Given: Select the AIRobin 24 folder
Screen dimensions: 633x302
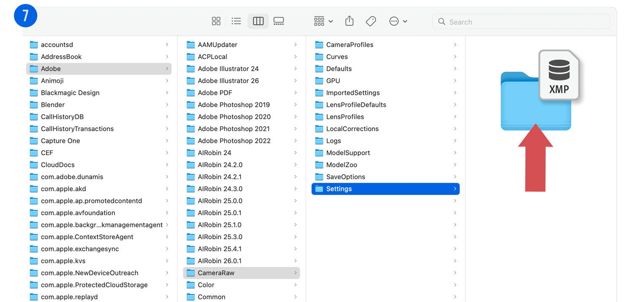Looking at the screenshot, I should (241, 152).
